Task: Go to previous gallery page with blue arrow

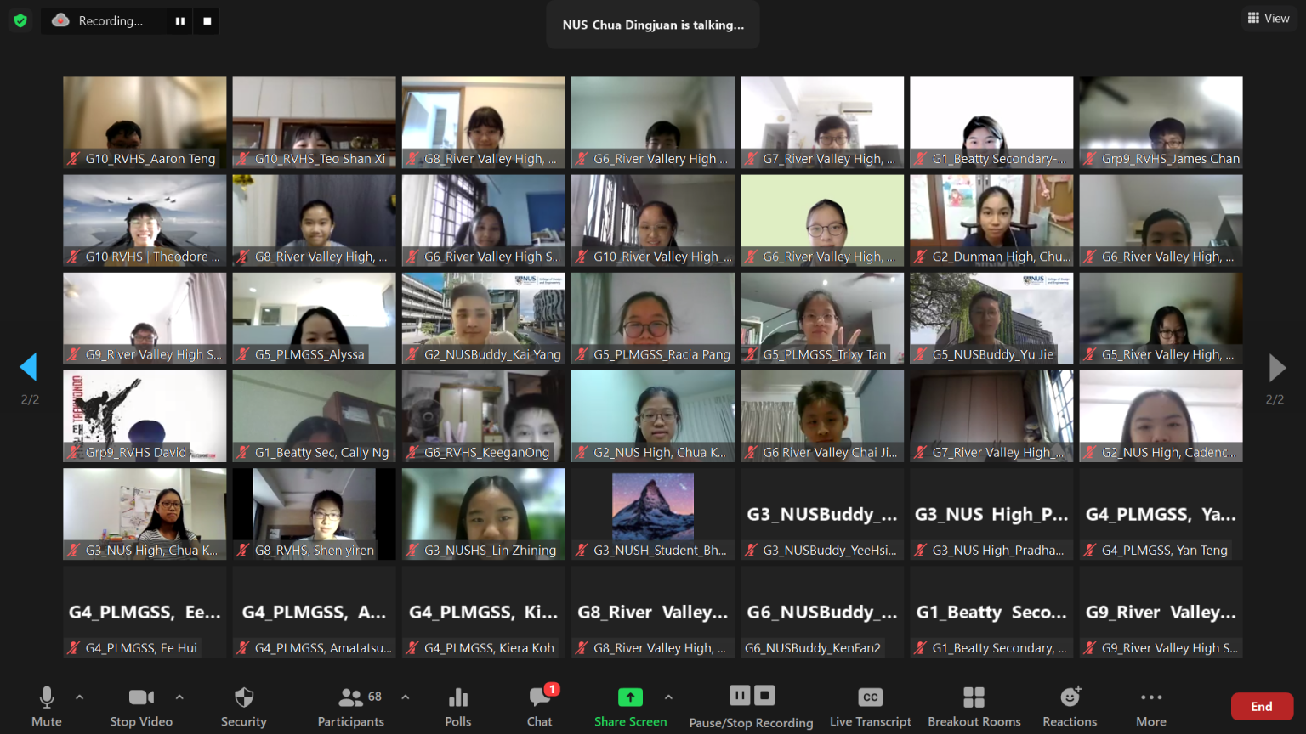Action: [28, 367]
